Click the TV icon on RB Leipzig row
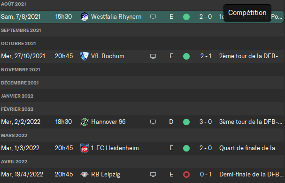The height and width of the screenshot is (183, 285). pos(153,175)
